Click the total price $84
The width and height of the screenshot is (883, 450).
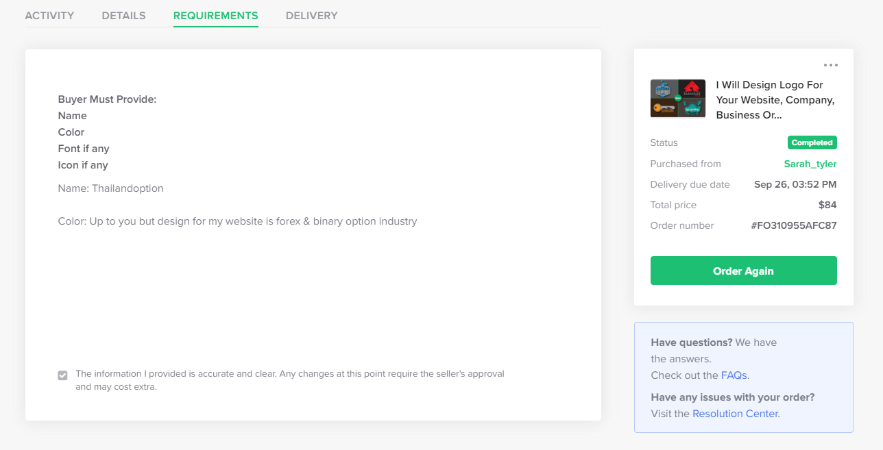827,205
